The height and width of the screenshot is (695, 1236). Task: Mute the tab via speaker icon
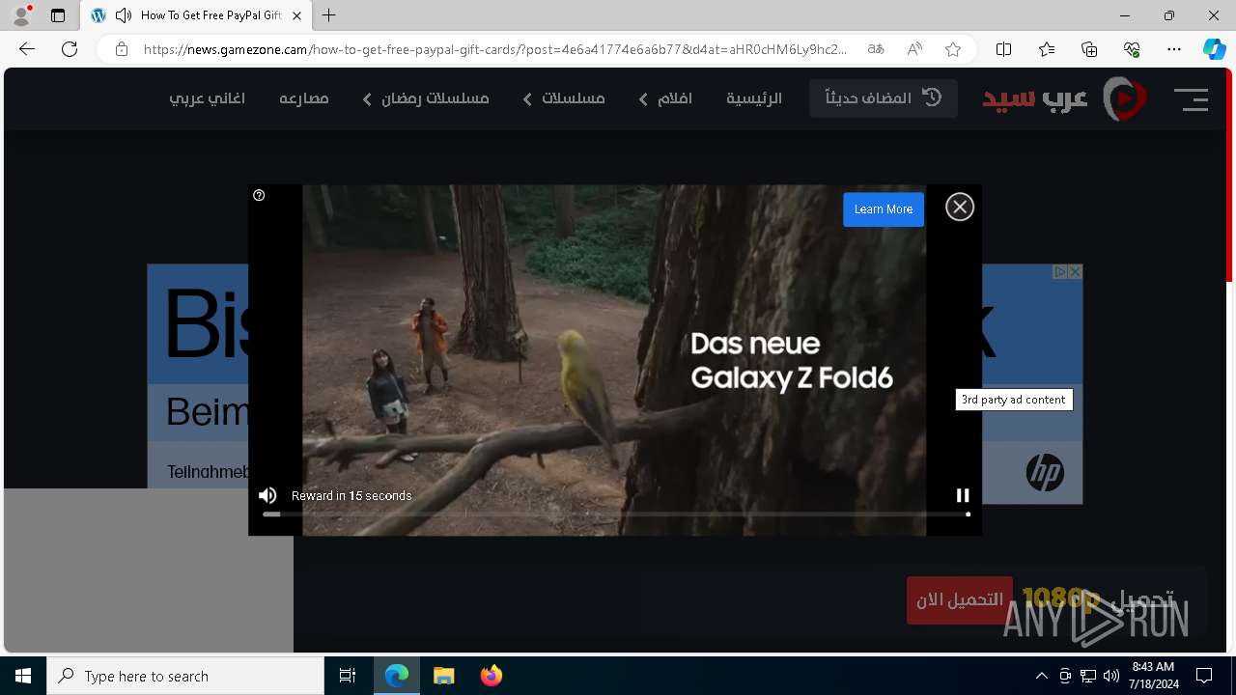[124, 15]
